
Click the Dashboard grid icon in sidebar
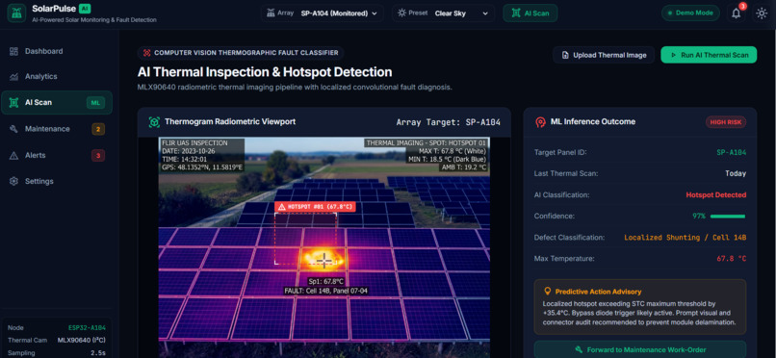(x=13, y=51)
